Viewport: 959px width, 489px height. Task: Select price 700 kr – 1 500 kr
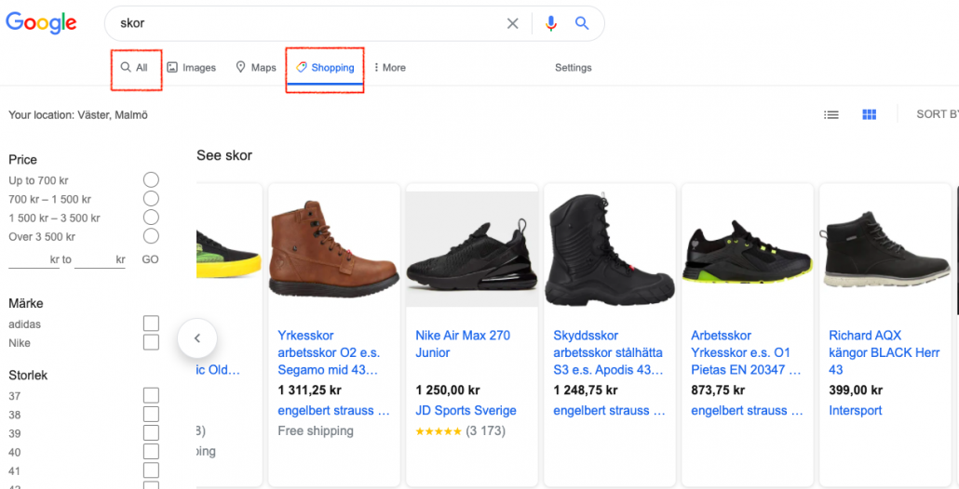pos(151,199)
